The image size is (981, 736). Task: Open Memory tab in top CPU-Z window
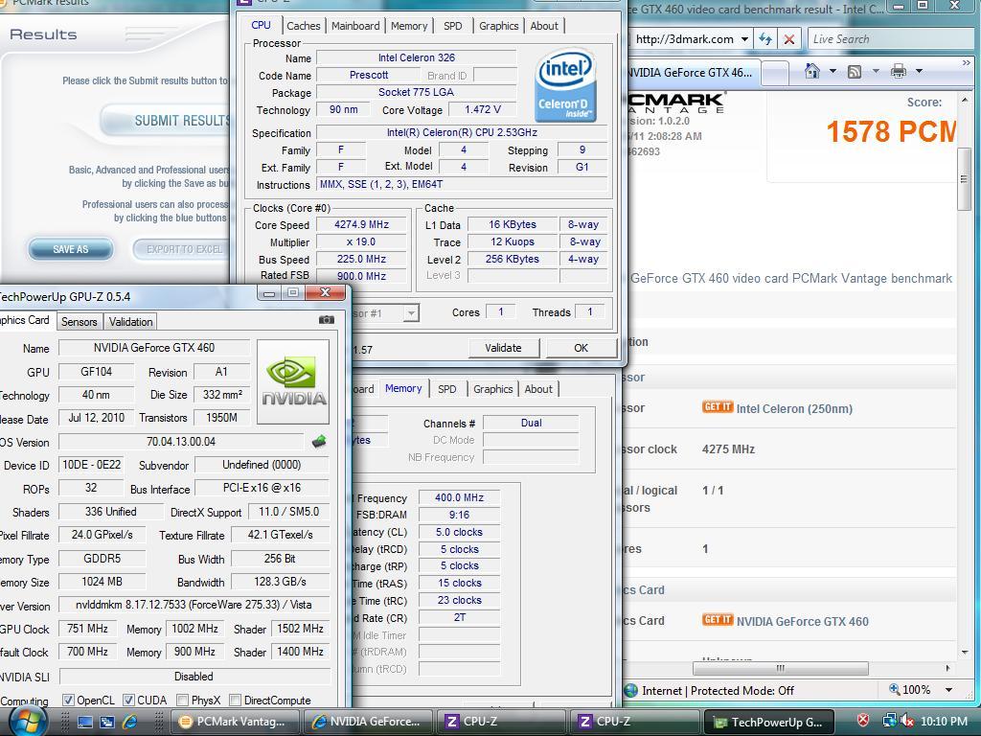pyautogui.click(x=409, y=26)
